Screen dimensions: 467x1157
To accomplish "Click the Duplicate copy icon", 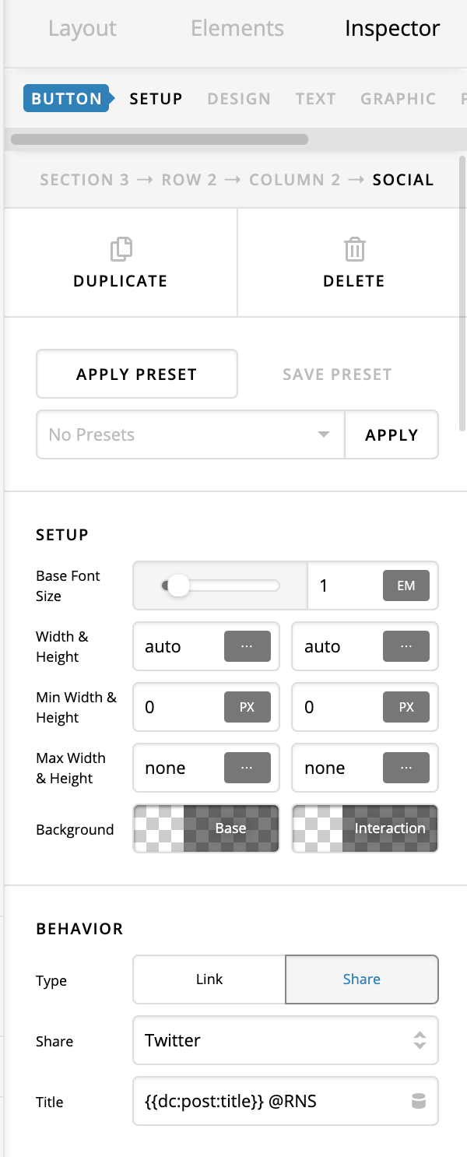I will pyautogui.click(x=121, y=249).
